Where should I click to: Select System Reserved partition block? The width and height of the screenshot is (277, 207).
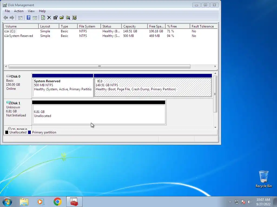(63, 85)
